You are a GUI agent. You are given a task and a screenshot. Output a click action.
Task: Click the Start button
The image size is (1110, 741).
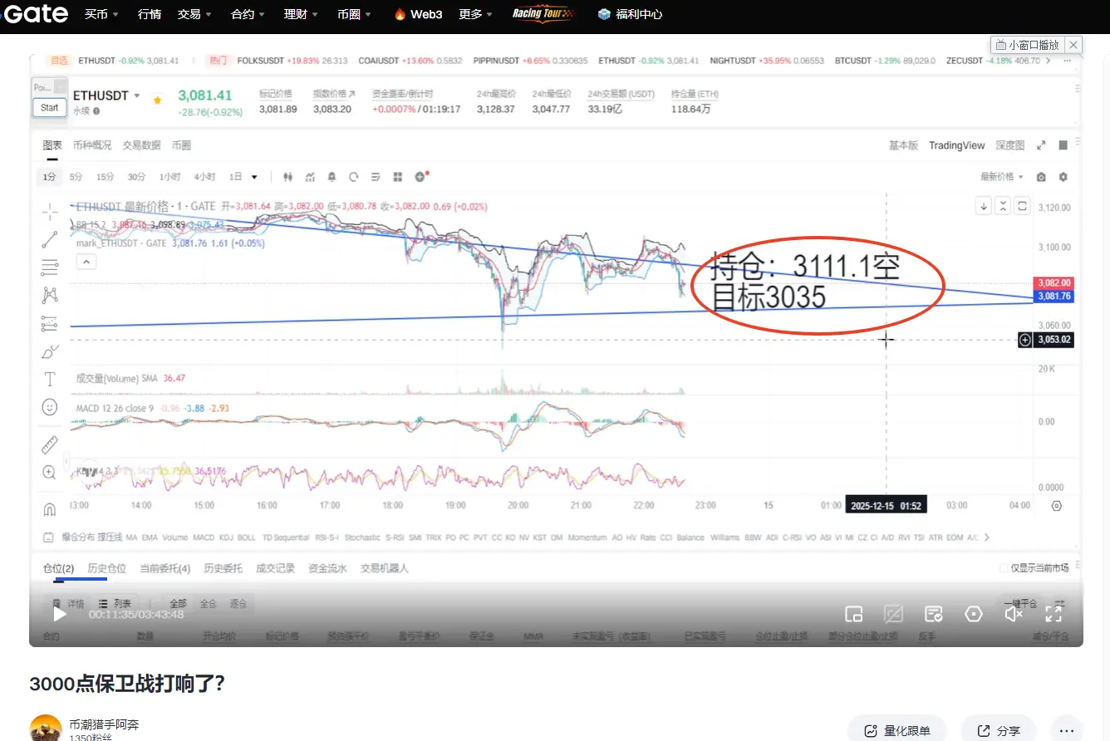(x=50, y=107)
